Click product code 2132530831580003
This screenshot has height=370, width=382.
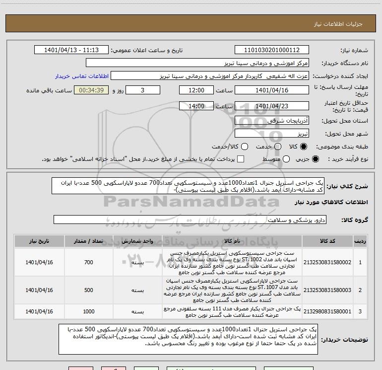coord(327,290)
